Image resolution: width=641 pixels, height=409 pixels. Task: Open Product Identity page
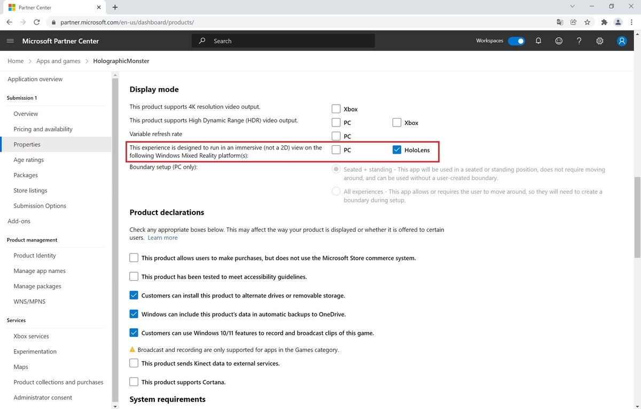click(35, 256)
